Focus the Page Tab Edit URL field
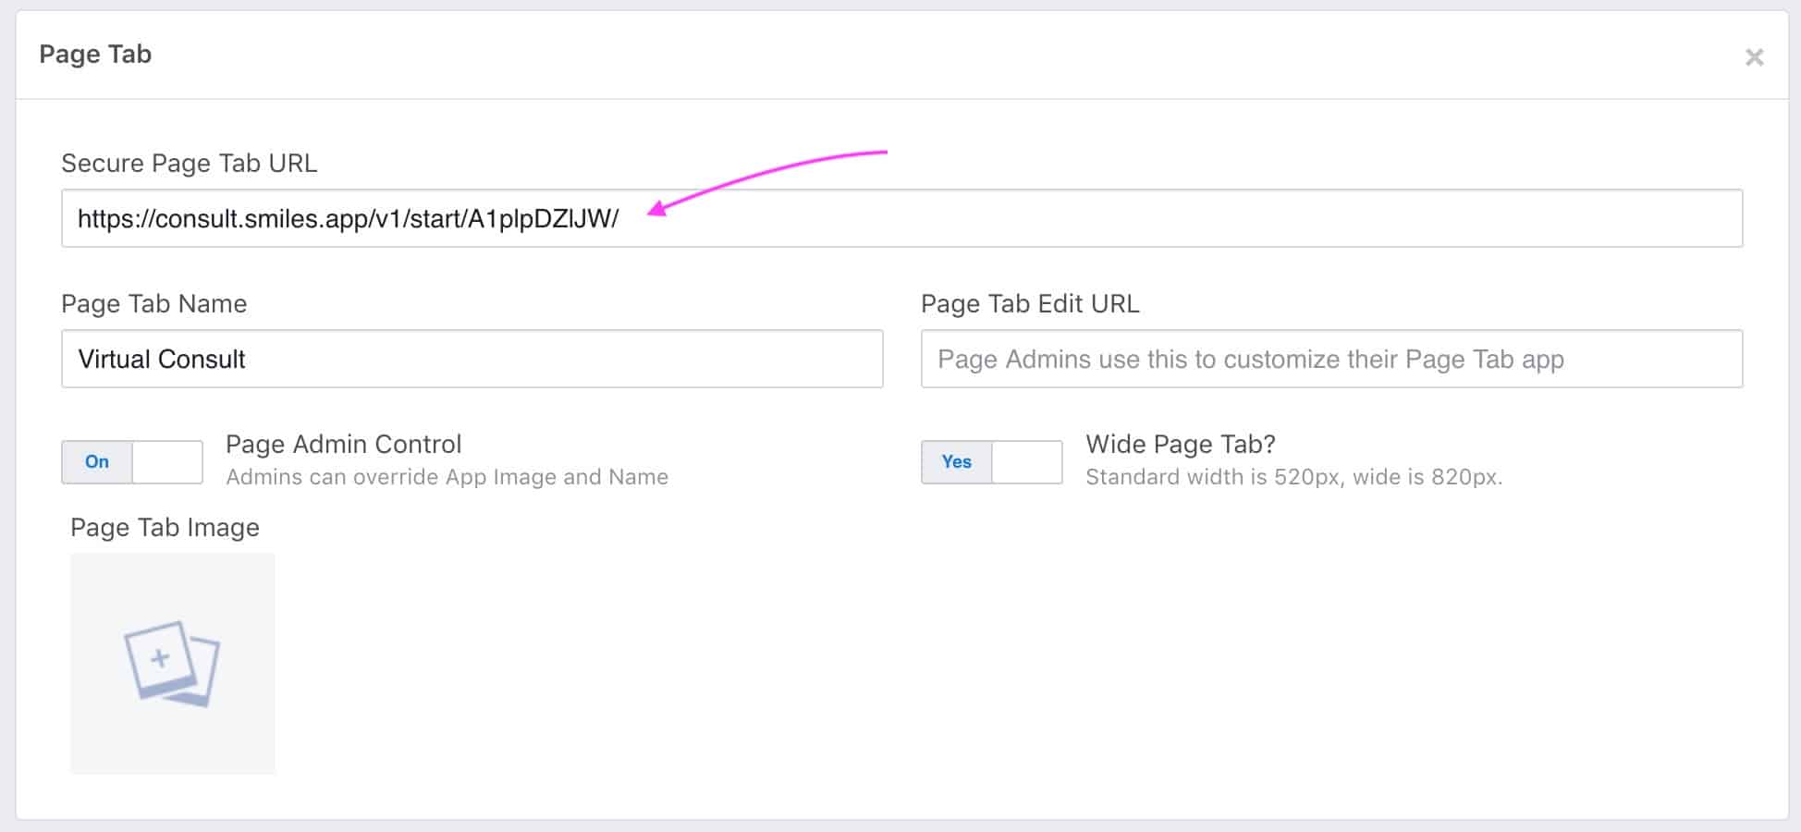Image resolution: width=1801 pixels, height=832 pixels. 1331,359
